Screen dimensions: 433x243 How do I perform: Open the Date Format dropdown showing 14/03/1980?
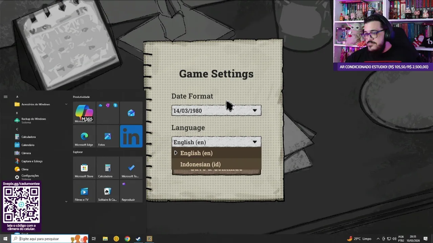point(216,111)
